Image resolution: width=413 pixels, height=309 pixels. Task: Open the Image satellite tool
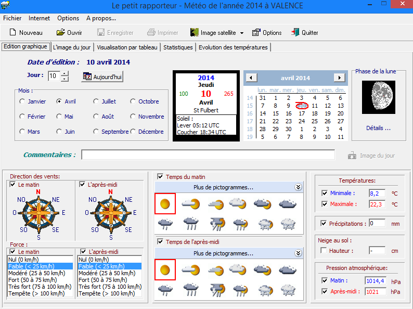pyautogui.click(x=213, y=33)
